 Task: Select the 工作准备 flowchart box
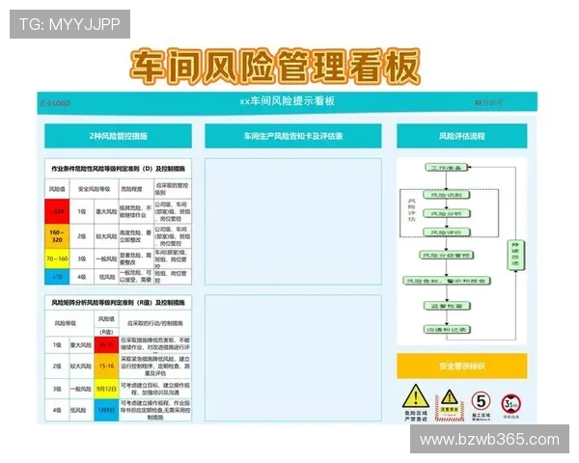pos(447,168)
